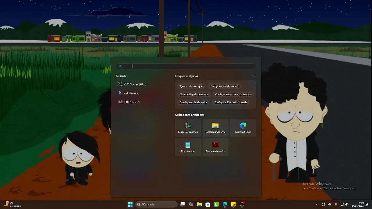This screenshot has width=372, height=209.
Task: Open the recent search "calculadora"
Action: 128,93
